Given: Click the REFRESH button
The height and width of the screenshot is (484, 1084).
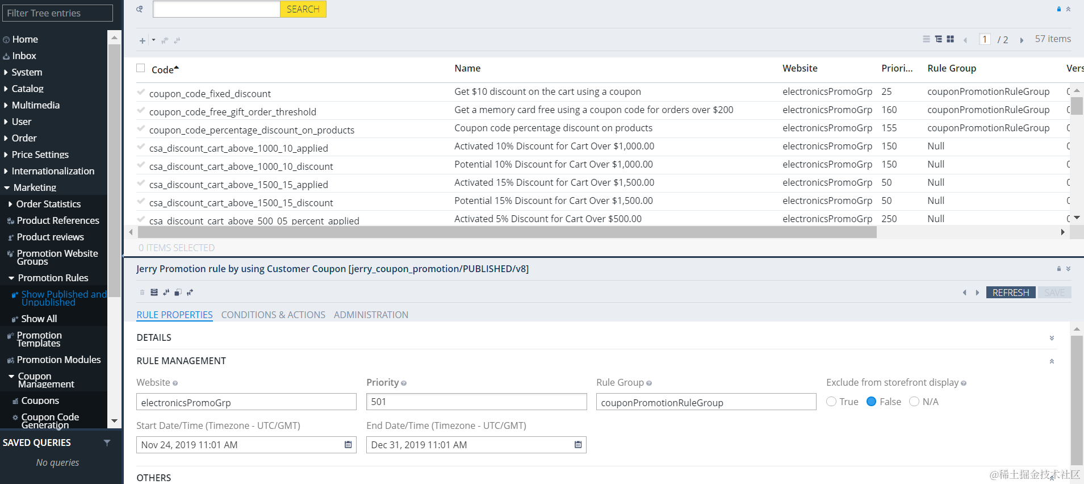Looking at the screenshot, I should pyautogui.click(x=1011, y=293).
